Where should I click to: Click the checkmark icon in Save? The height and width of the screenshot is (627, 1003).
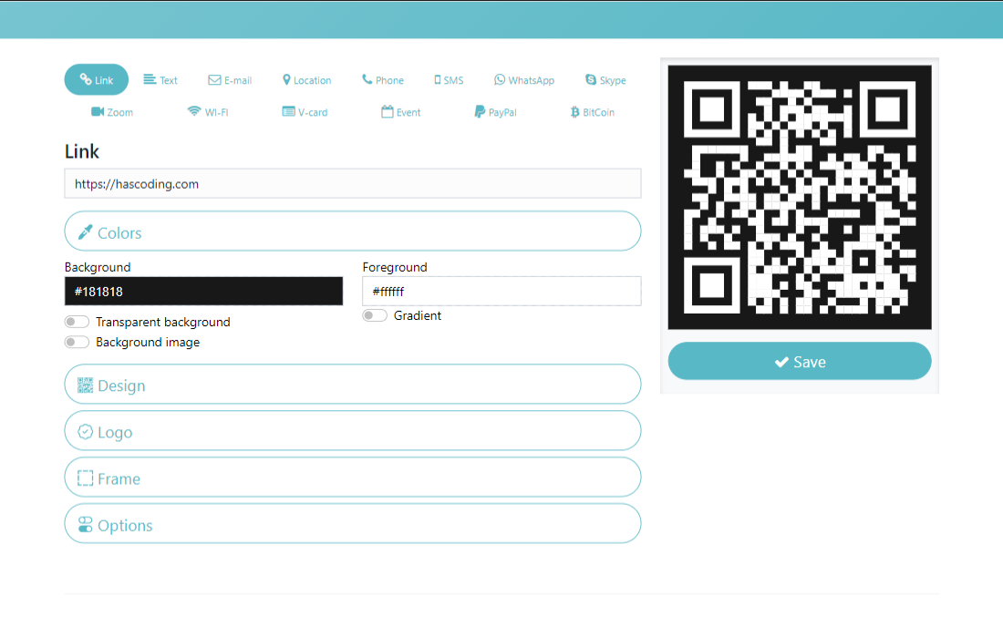click(x=781, y=362)
